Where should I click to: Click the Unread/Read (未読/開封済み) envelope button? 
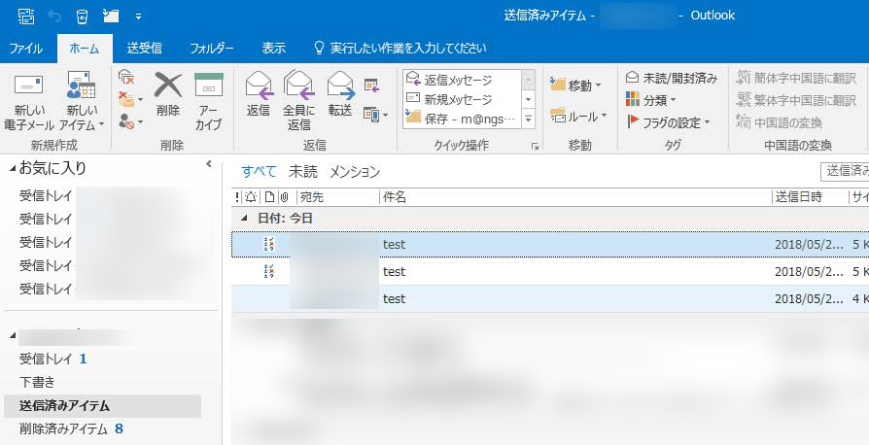(672, 78)
